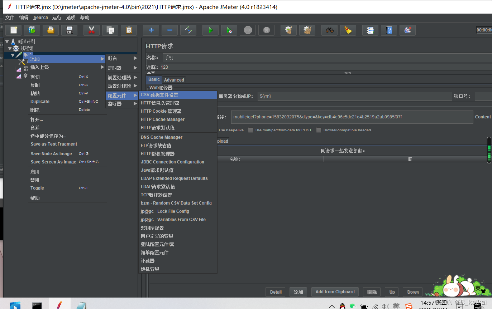492x309 pixels.
Task: Click the Up button
Action: (392, 292)
